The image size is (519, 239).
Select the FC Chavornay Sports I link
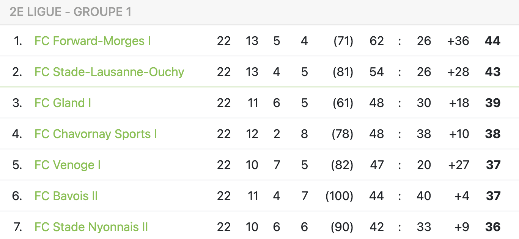[x=96, y=134]
